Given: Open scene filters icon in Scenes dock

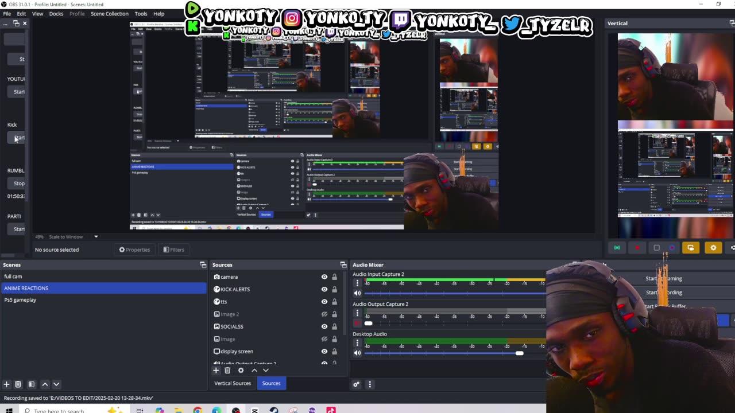Looking at the screenshot, I should [32, 384].
